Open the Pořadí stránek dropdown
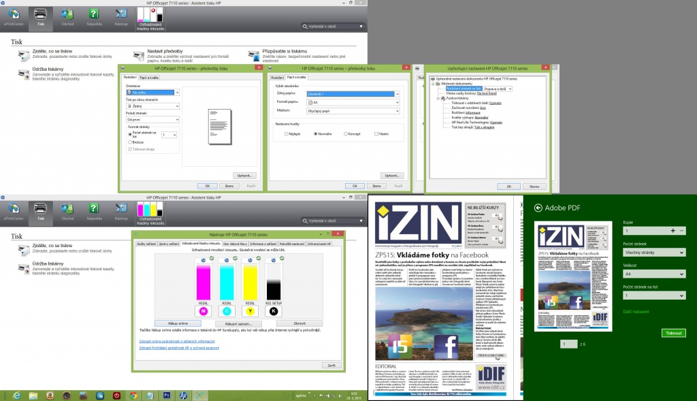Screen dimensions: 697x401 coord(152,120)
